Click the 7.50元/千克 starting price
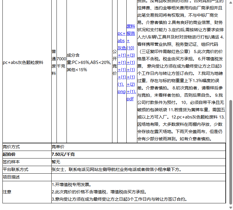 click(63, 154)
